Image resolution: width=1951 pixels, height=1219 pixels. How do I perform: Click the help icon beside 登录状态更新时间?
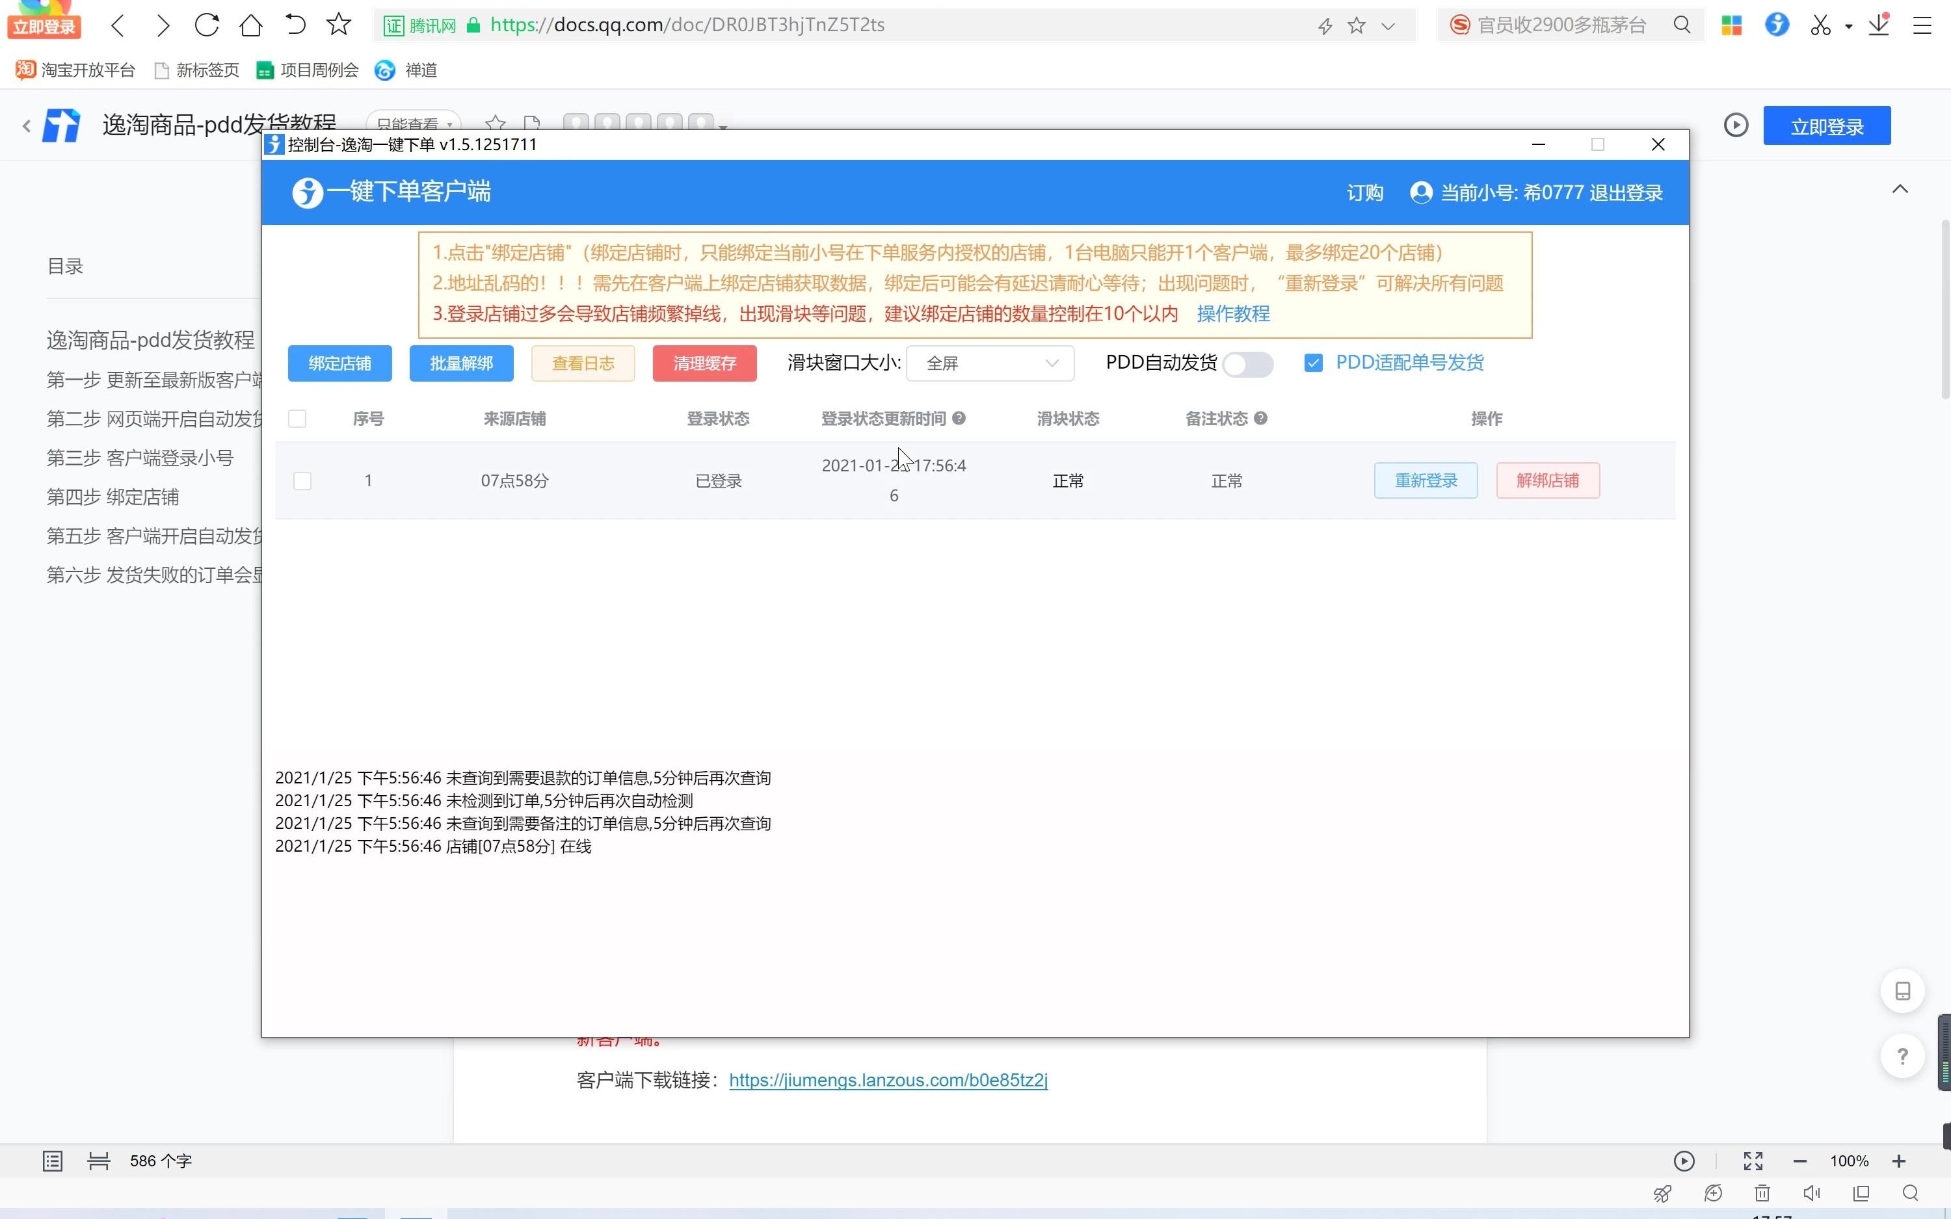pos(959,419)
